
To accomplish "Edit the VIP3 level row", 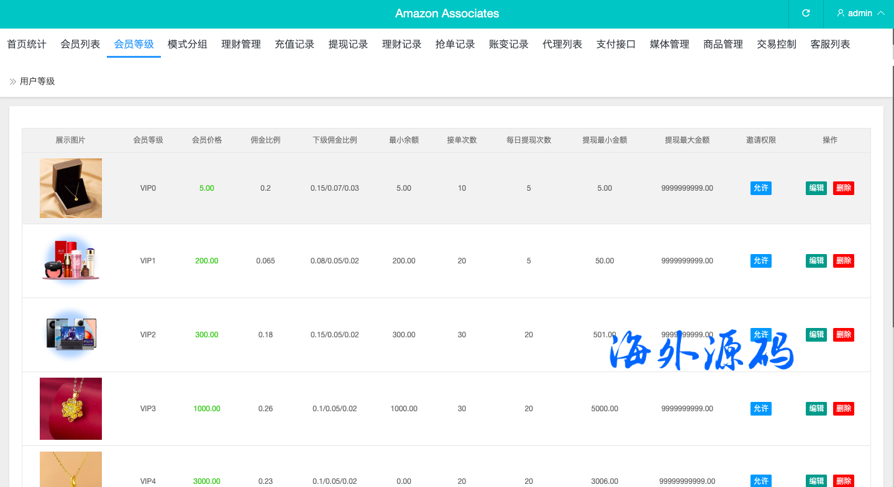I will click(x=816, y=409).
